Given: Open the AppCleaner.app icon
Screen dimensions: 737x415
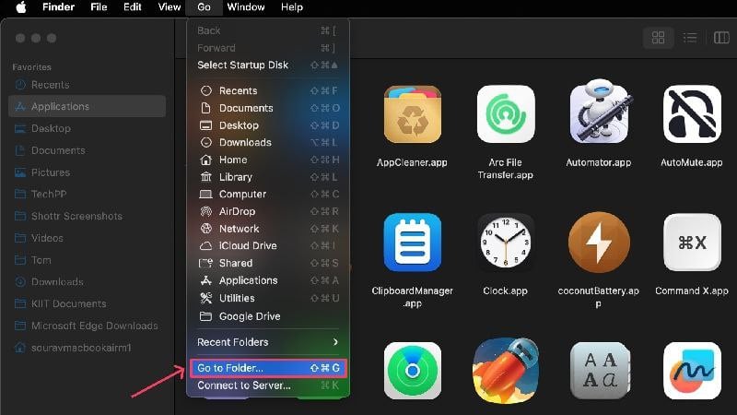Looking at the screenshot, I should pyautogui.click(x=412, y=114).
